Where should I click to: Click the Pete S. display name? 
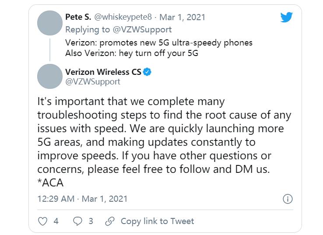[78, 17]
